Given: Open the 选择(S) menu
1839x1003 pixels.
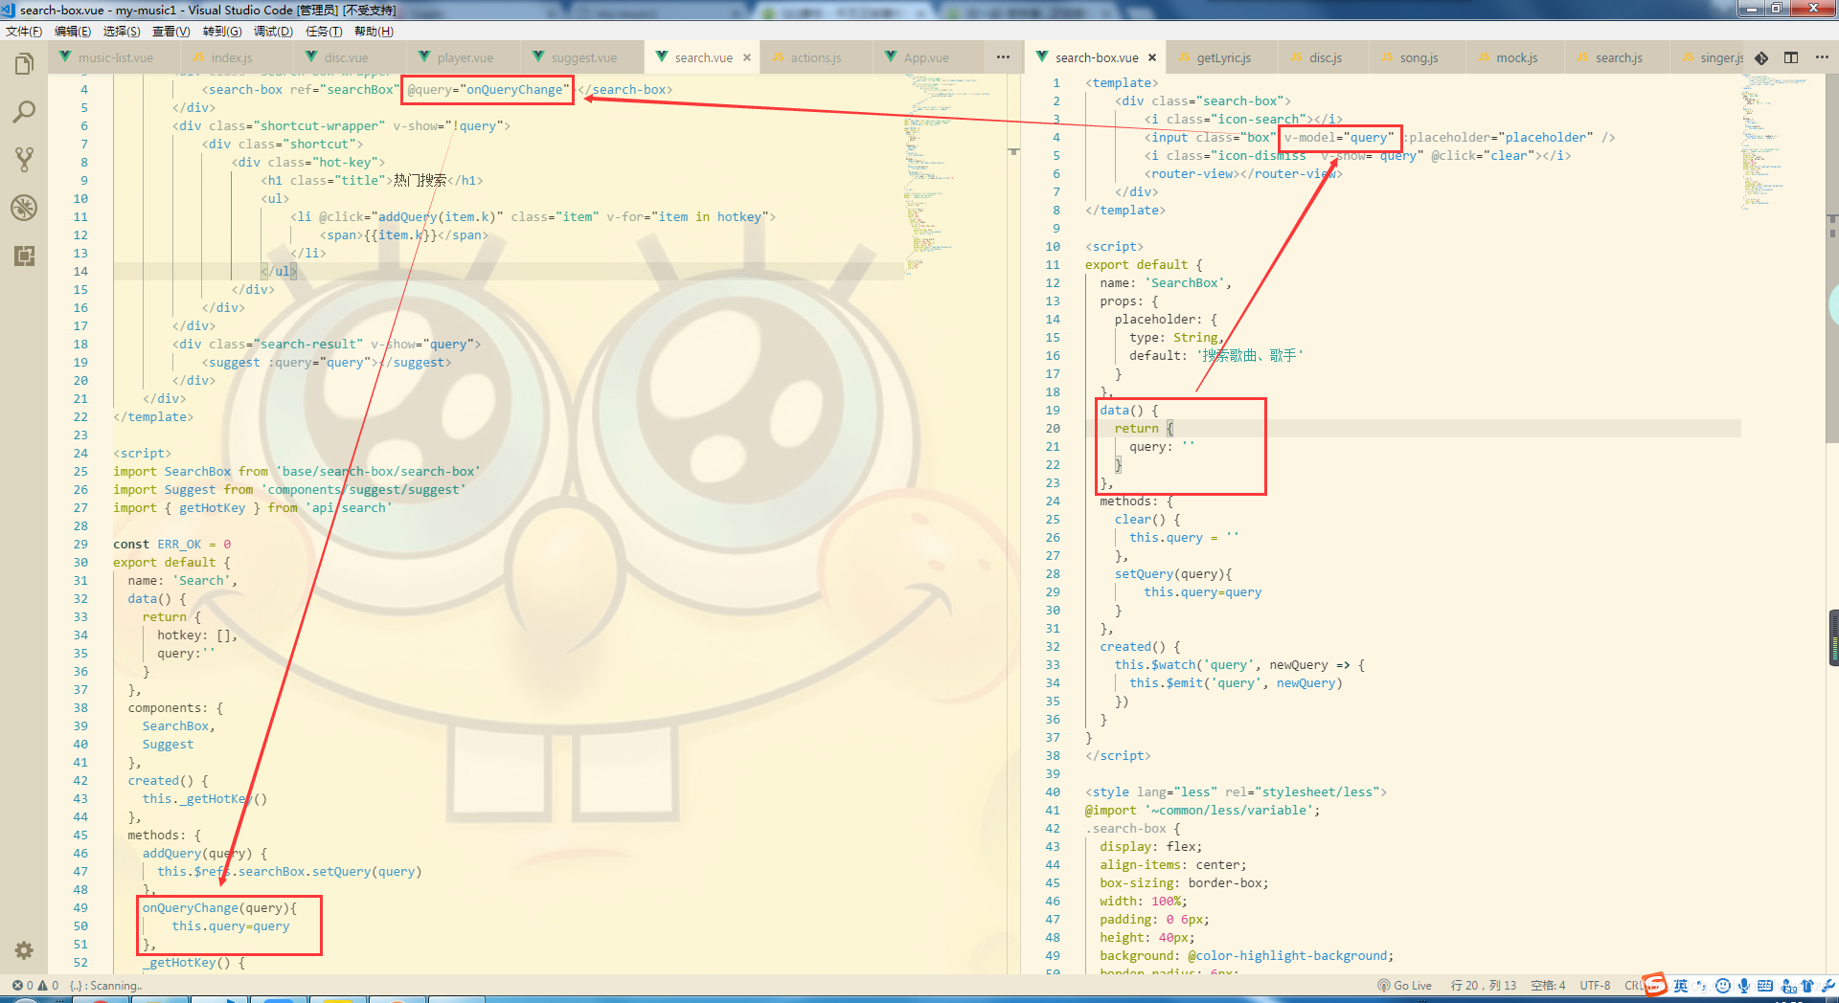Looking at the screenshot, I should click(x=122, y=32).
